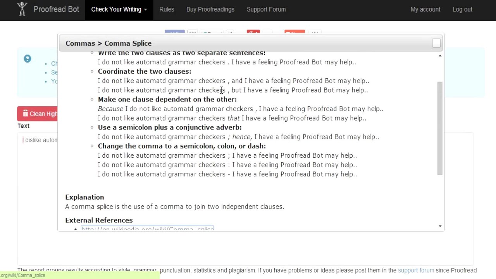Open the Check Your Writing dropdown
Screen dimensions: 496x279
pos(119,9)
